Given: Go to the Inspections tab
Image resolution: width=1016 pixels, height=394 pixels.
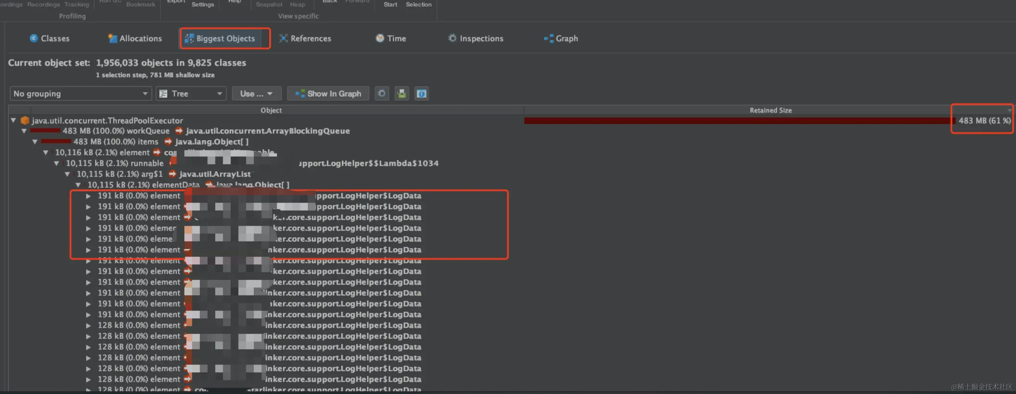Looking at the screenshot, I should 476,38.
